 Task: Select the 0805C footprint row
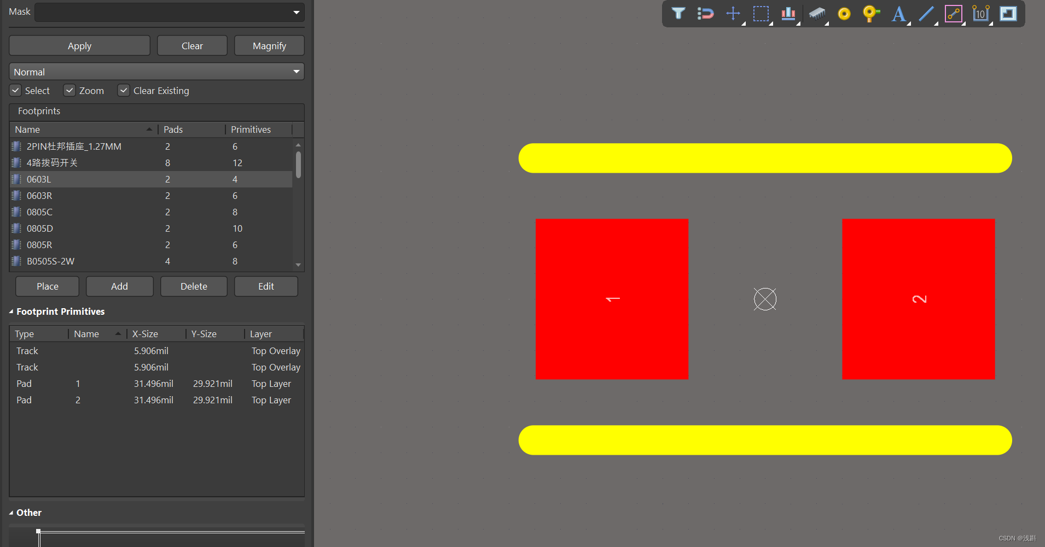(x=151, y=212)
